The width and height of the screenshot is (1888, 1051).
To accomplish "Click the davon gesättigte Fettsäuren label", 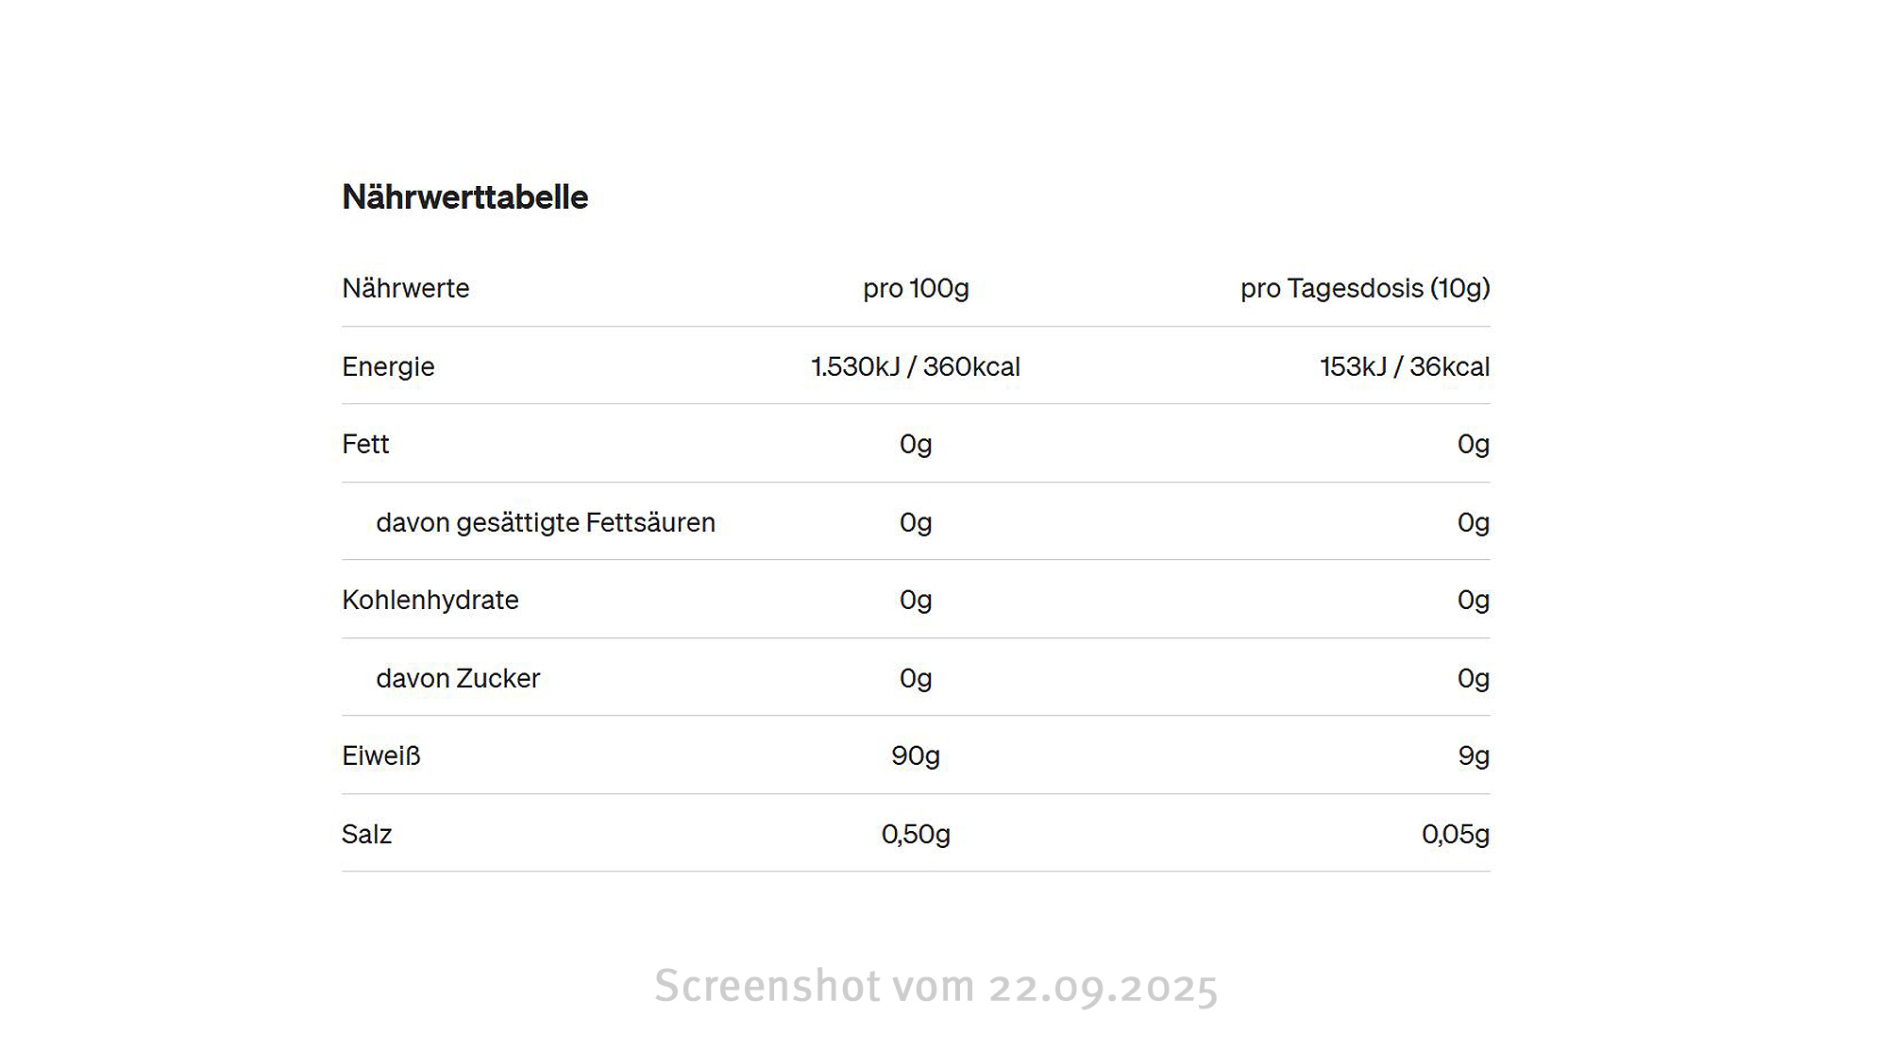I will 545,522.
